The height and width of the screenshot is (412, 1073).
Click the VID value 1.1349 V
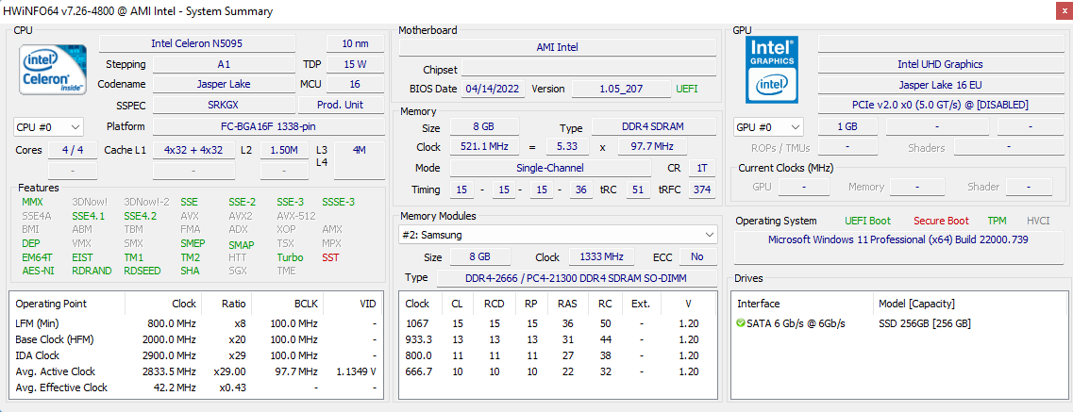(x=355, y=371)
